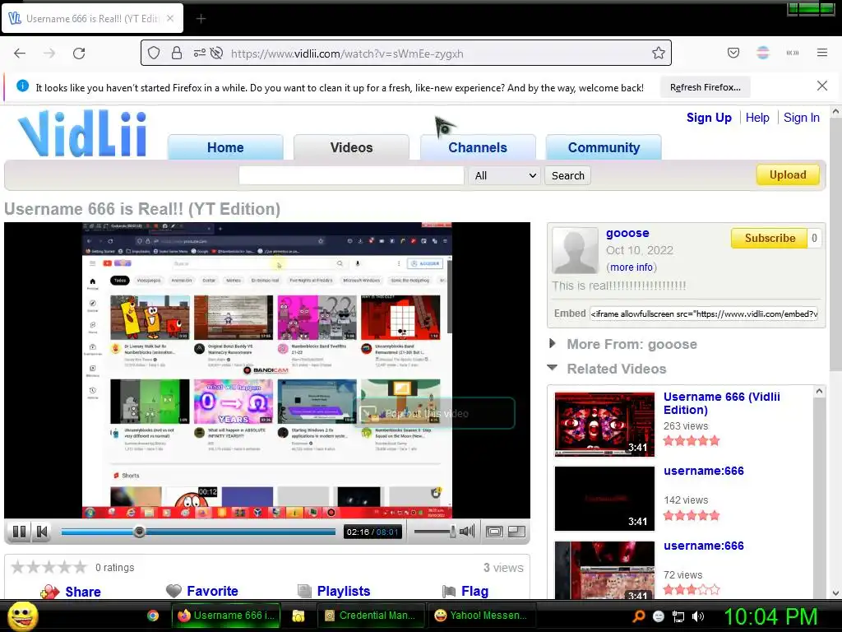Click the Refresh Firefox button
This screenshot has width=842, height=632.
(x=705, y=87)
